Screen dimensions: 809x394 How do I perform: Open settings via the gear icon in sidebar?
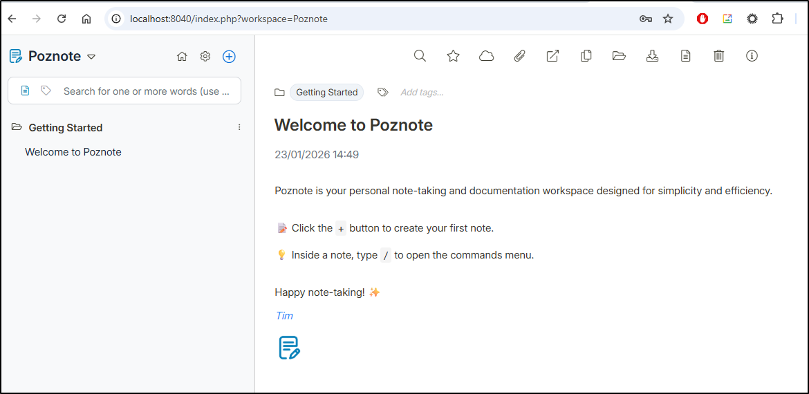(x=205, y=57)
